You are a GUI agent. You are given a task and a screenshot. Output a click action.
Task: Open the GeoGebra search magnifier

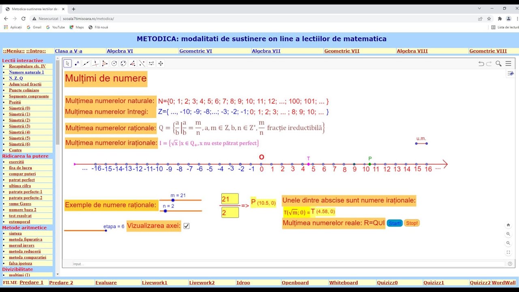[x=498, y=64]
